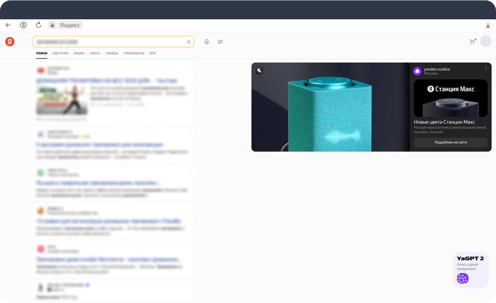Select the товары tab
The height and width of the screenshot is (303, 496).
(x=112, y=53)
